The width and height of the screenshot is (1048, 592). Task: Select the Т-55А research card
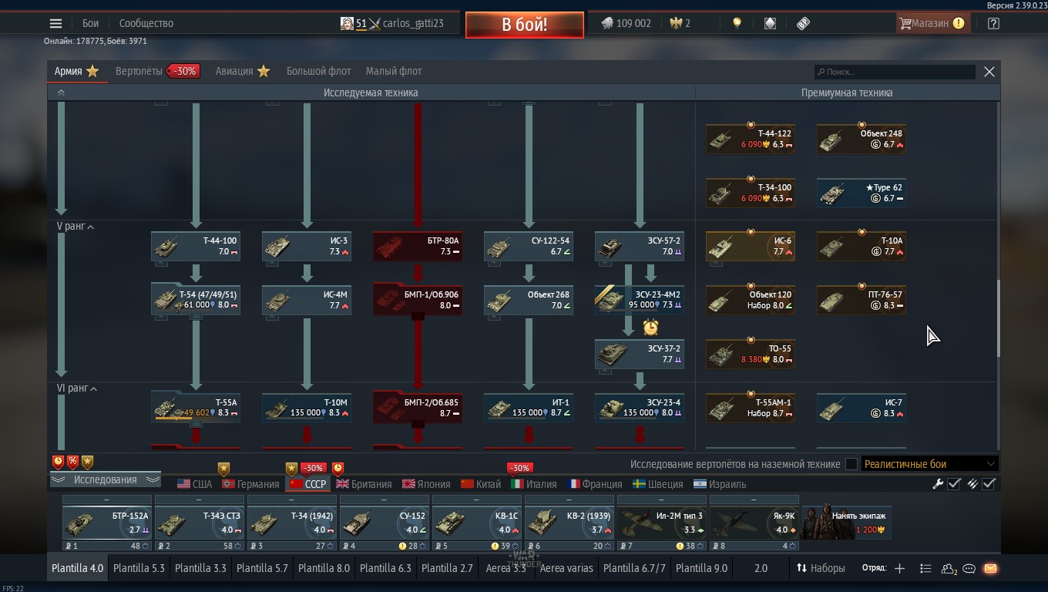196,409
